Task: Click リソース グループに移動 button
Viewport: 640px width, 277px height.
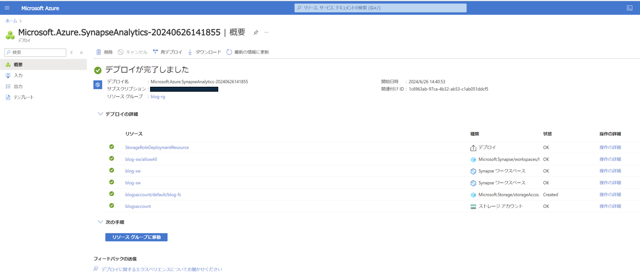Action: point(136,237)
